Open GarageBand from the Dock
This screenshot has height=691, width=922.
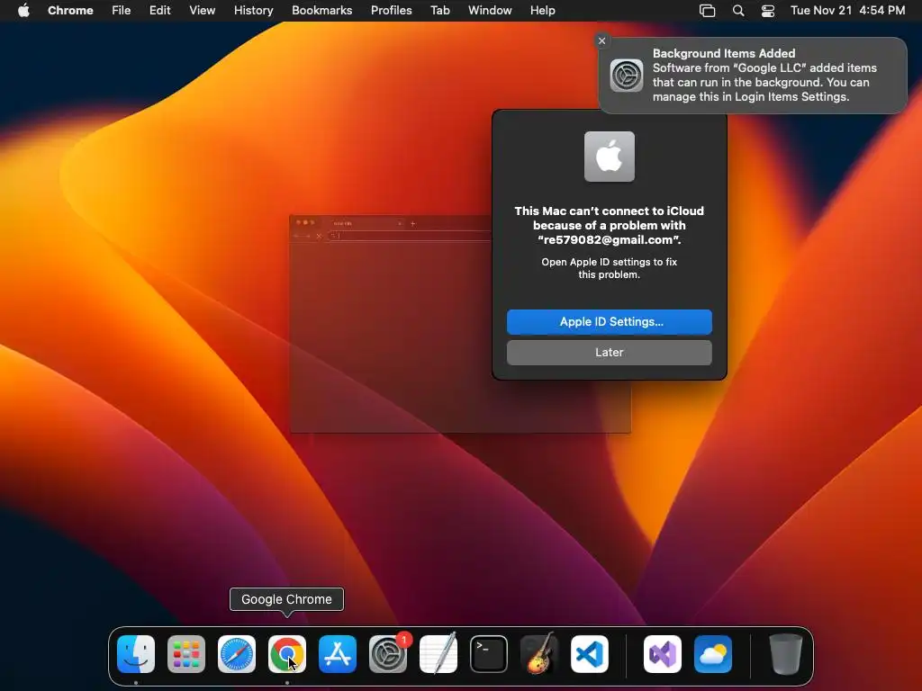click(x=539, y=654)
